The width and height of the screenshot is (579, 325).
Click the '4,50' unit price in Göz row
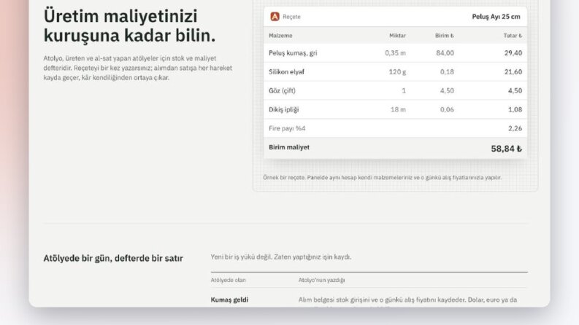447,90
